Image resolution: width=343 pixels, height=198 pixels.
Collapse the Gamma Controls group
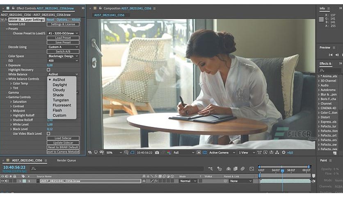[7, 97]
